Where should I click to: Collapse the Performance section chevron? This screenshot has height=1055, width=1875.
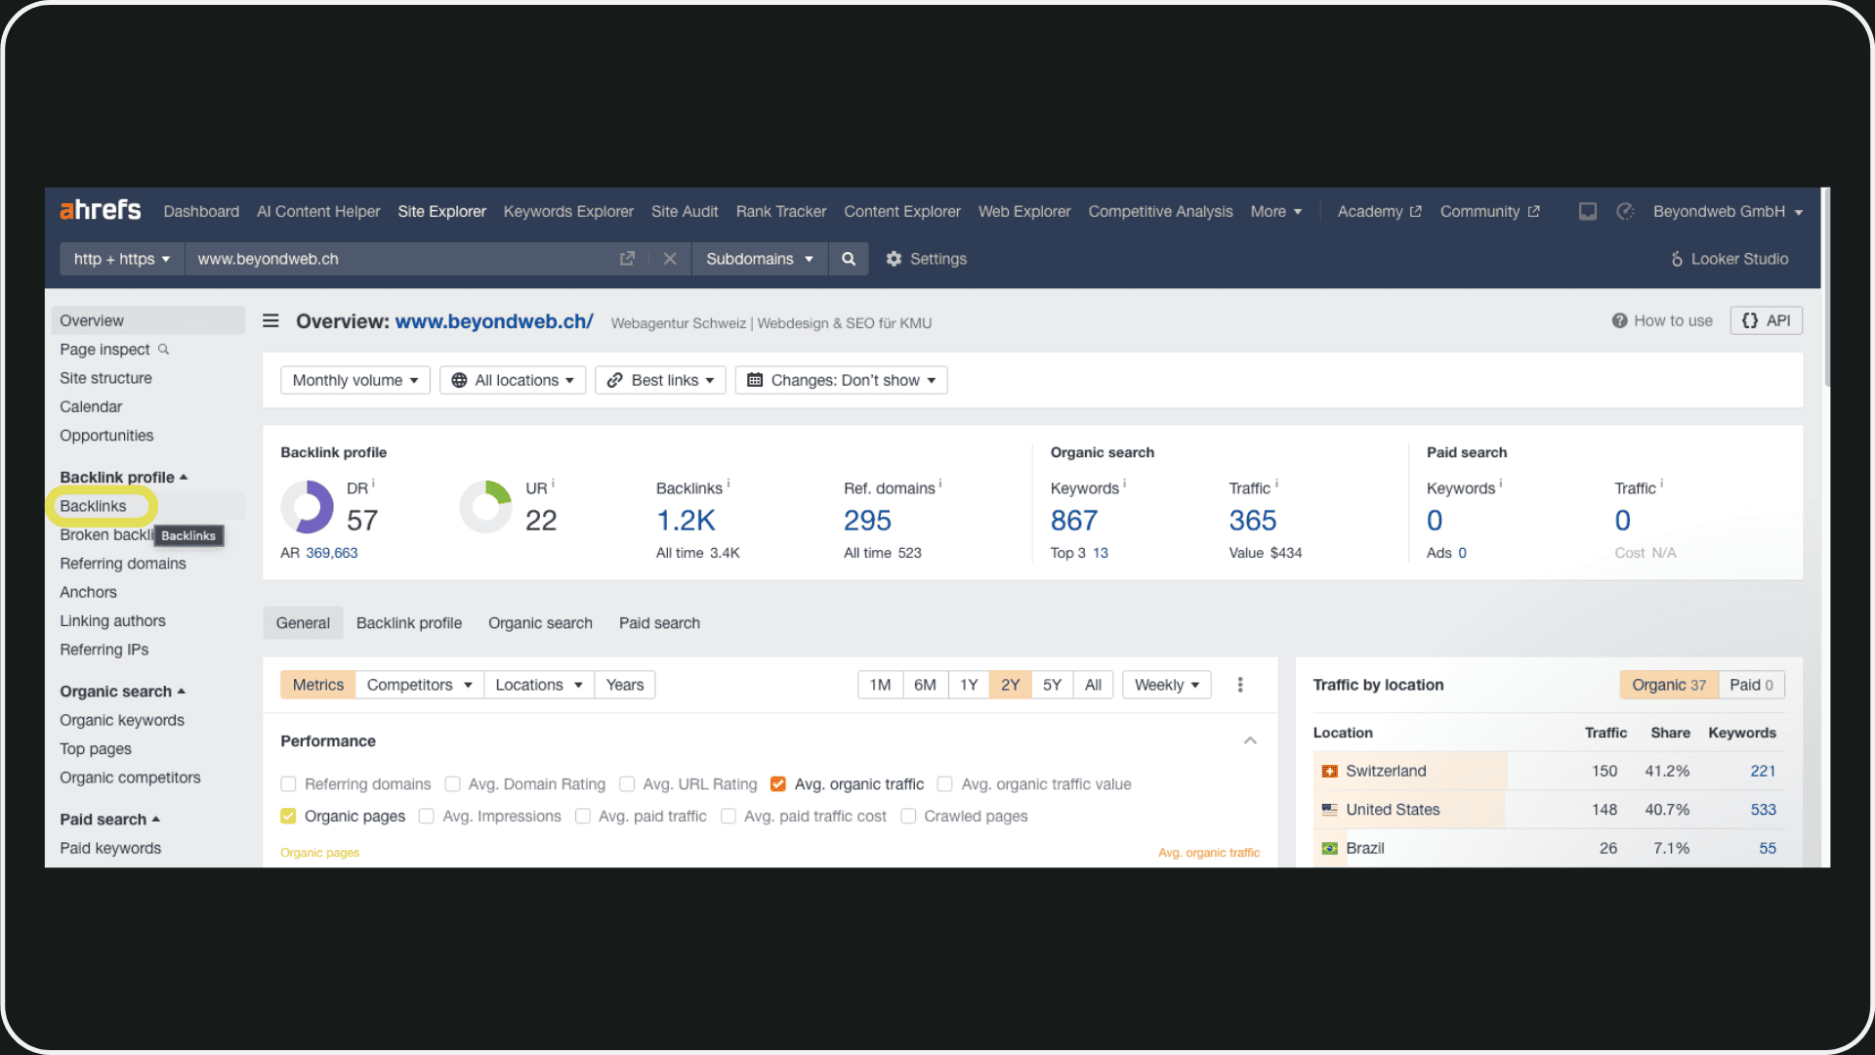[1250, 740]
